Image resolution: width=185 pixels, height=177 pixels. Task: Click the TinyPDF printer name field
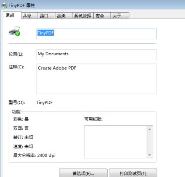96,34
